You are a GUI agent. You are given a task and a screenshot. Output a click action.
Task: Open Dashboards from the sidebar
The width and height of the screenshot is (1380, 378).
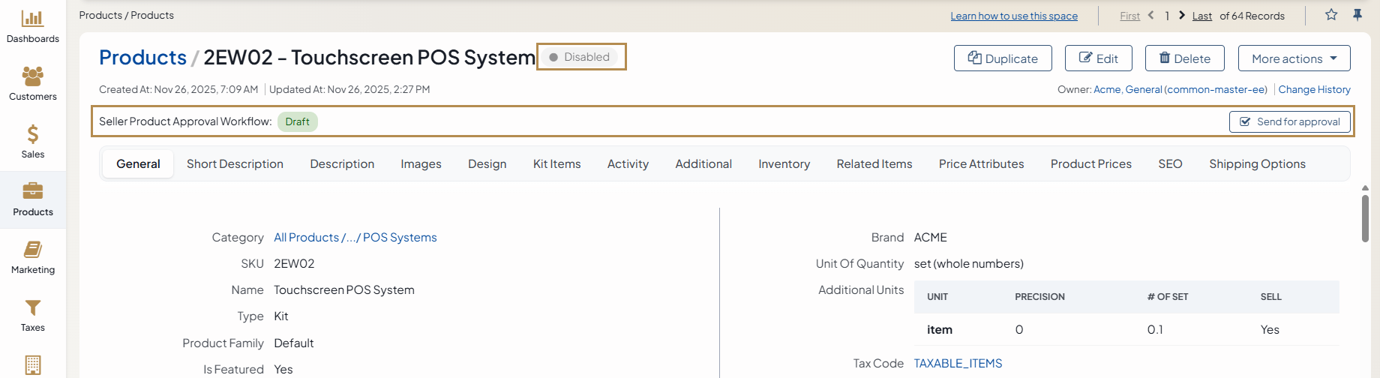pyautogui.click(x=32, y=26)
